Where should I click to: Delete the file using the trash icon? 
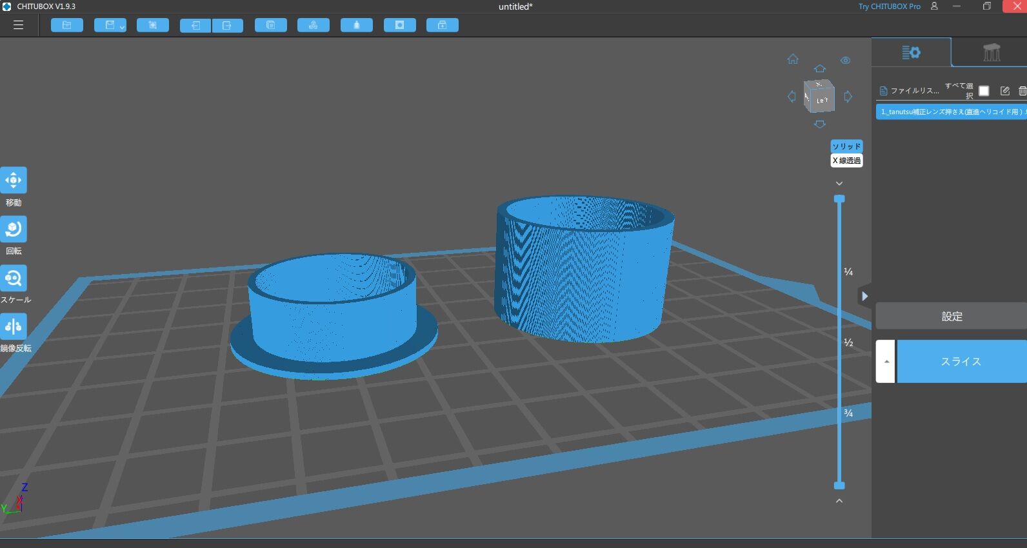click(1022, 91)
